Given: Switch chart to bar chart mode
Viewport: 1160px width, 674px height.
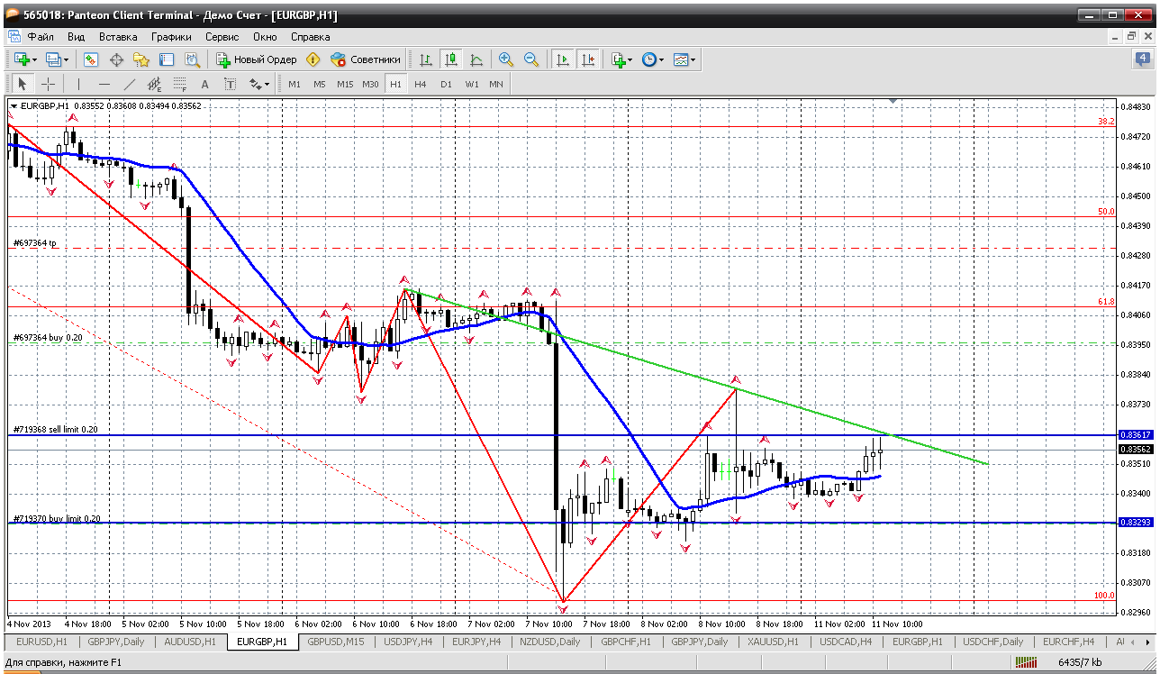Looking at the screenshot, I should (426, 59).
